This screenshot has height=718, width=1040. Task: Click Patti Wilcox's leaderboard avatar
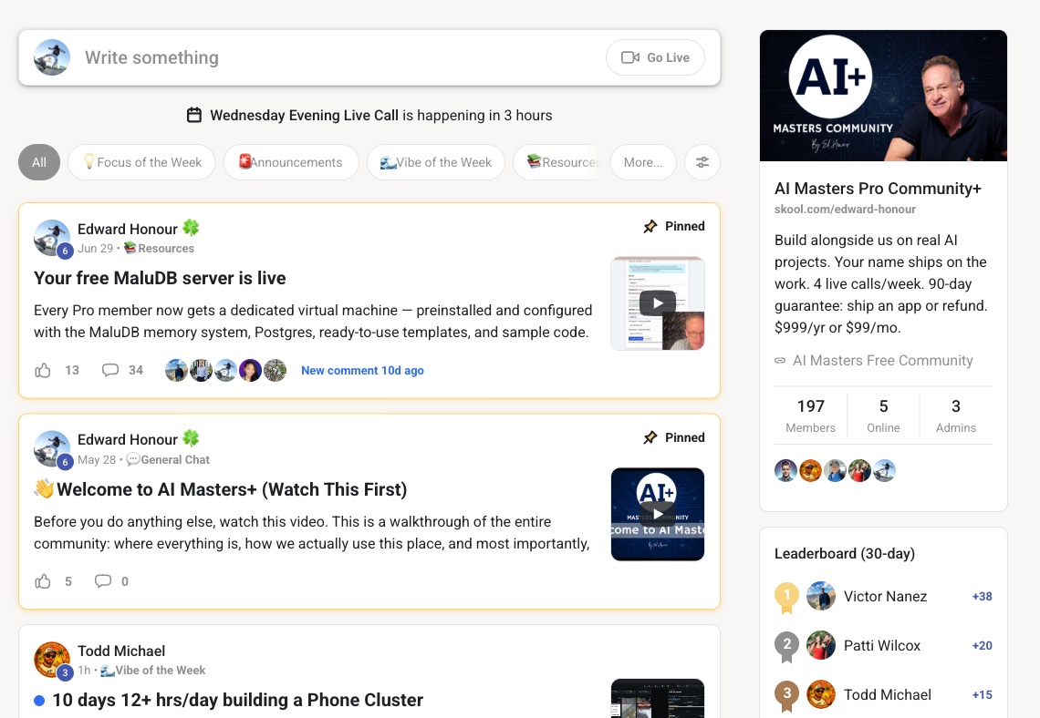pyautogui.click(x=821, y=645)
